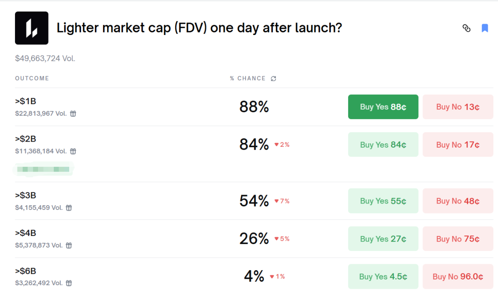498x294 pixels.
Task: Choose Buy No 75¢ button
Action: pyautogui.click(x=458, y=239)
